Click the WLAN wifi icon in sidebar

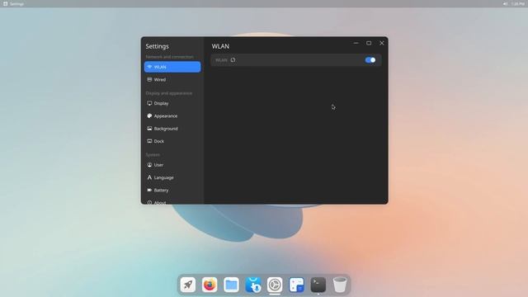(x=149, y=67)
